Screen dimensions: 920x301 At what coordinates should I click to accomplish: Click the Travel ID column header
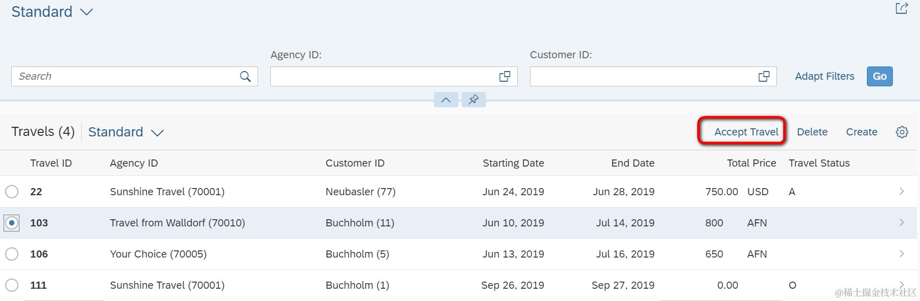tap(51, 163)
